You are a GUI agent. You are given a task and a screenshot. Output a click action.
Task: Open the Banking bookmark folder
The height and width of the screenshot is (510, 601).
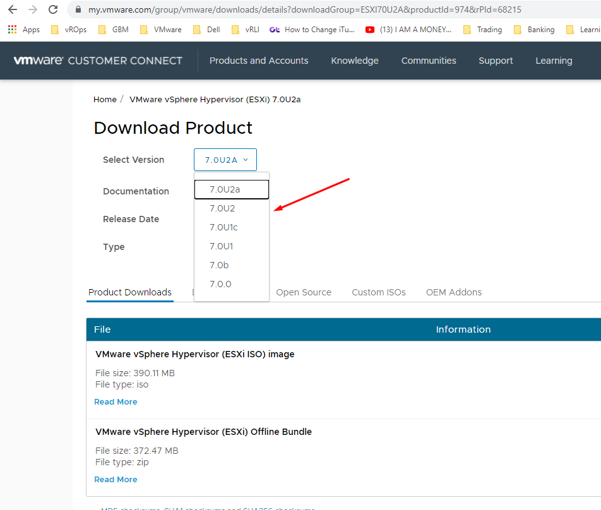534,30
